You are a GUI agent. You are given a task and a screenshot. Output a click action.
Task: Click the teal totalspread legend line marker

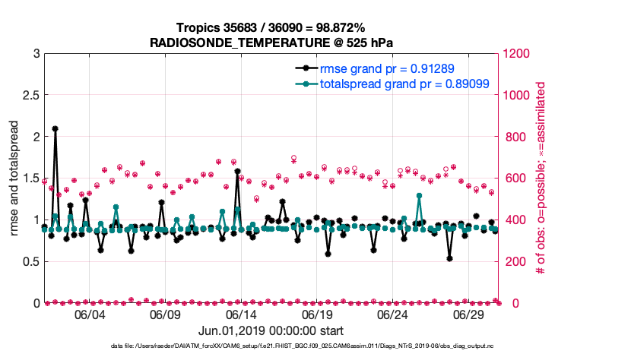306,84
